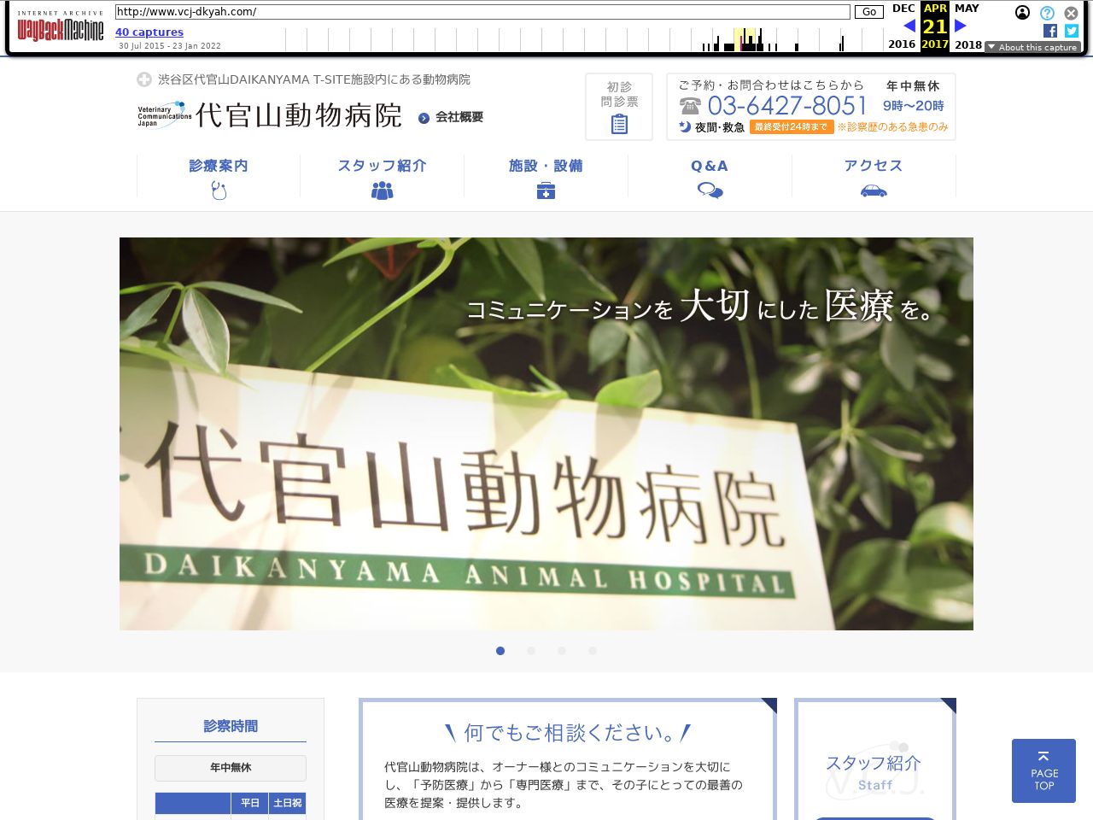The image size is (1093, 820).
Task: Click the Twitter share icon
Action: click(x=1072, y=31)
